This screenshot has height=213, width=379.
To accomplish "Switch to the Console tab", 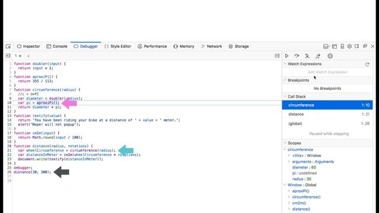I will tap(57, 46).
